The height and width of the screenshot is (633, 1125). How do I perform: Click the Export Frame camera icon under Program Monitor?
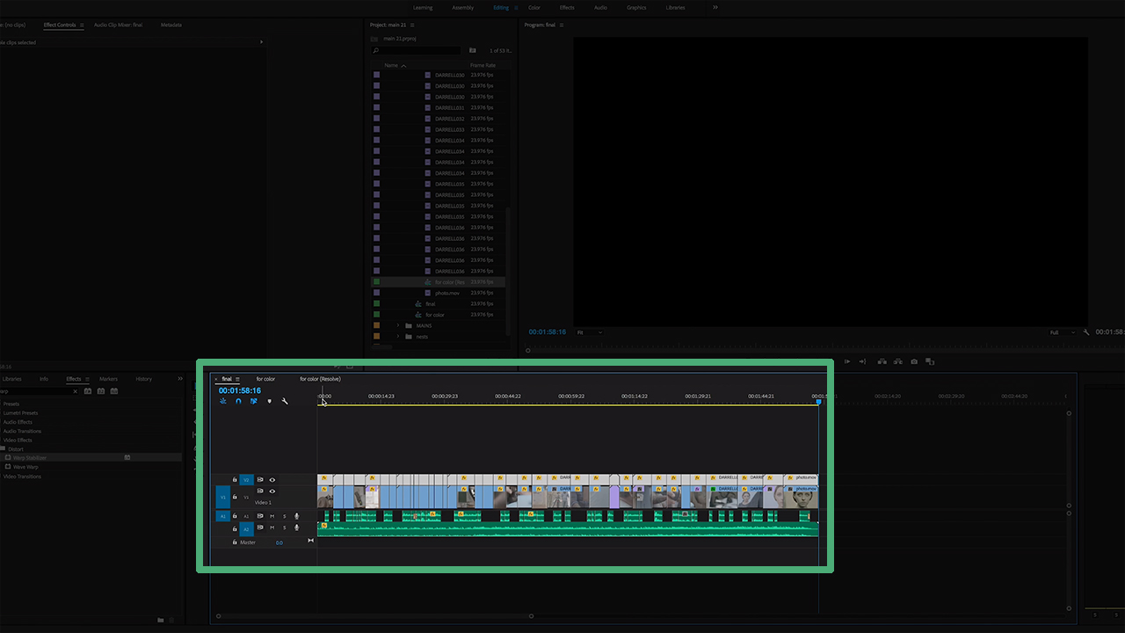pyautogui.click(x=914, y=361)
